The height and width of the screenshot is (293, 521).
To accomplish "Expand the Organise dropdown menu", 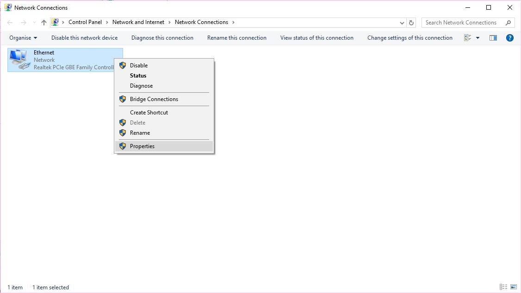I will coord(23,38).
